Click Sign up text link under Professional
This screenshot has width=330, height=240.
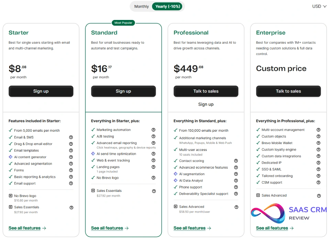(x=206, y=105)
